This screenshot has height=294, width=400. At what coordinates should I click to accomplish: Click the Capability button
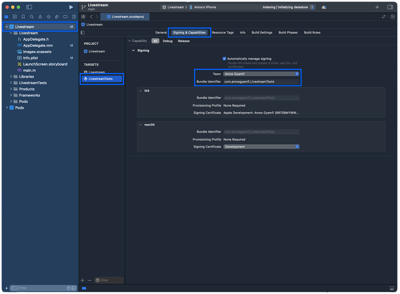click(137, 41)
